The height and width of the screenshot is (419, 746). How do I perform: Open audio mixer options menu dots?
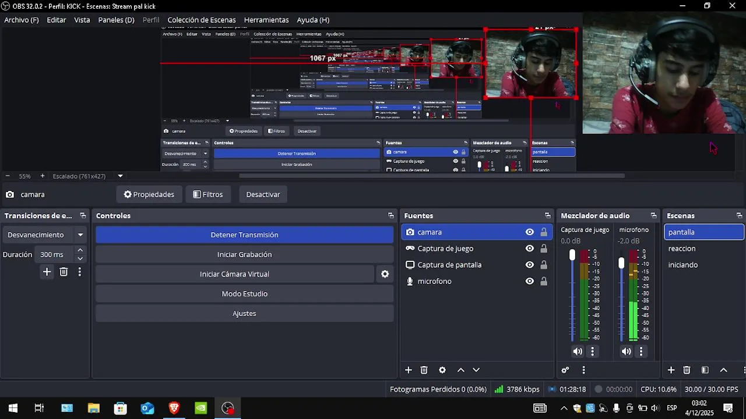click(x=583, y=370)
